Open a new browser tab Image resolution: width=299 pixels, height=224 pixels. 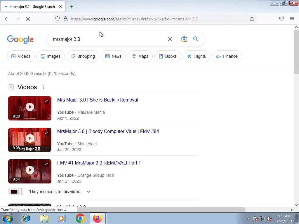(71, 7)
